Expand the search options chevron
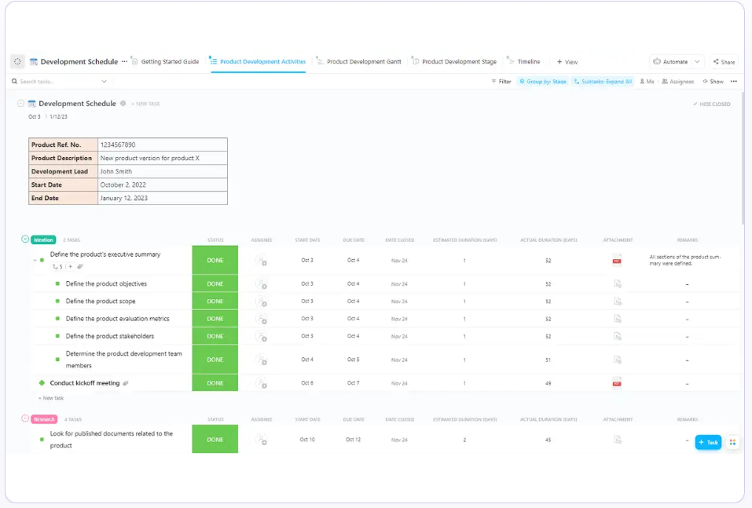The image size is (752, 508). (x=104, y=82)
